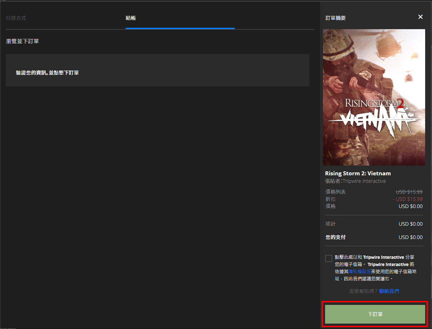432x329 pixels.
Task: Click the 訂單摘要 order summary heading
Action: pyautogui.click(x=336, y=18)
